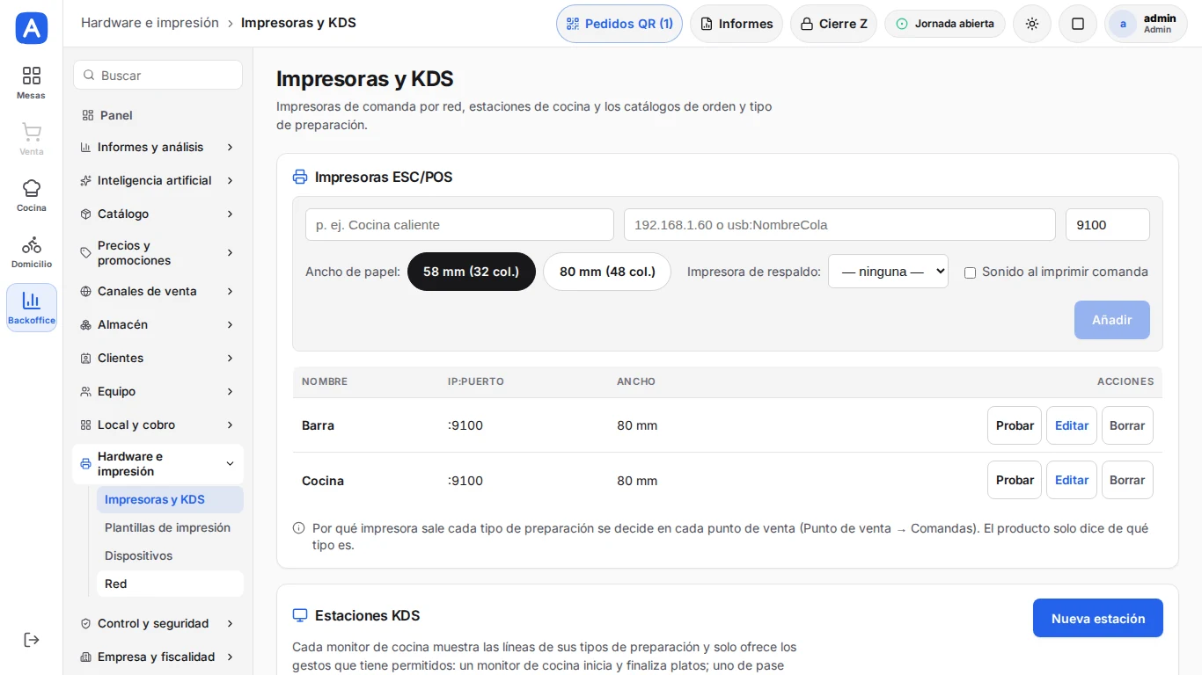
Task: Select 58 mm (32 col.) paper width
Action: [x=472, y=272]
